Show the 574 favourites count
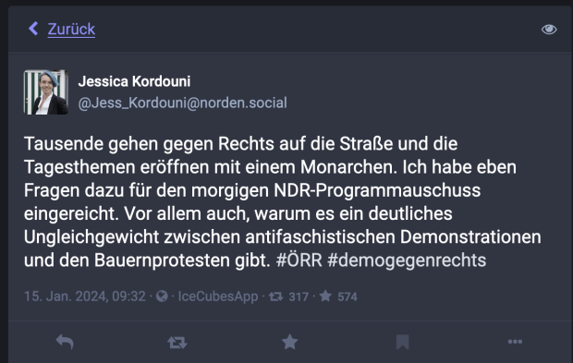573x363 pixels. [347, 296]
